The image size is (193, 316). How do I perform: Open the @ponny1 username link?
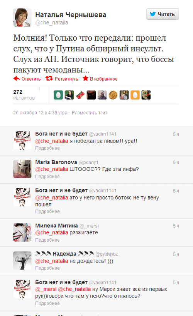pos(88,162)
